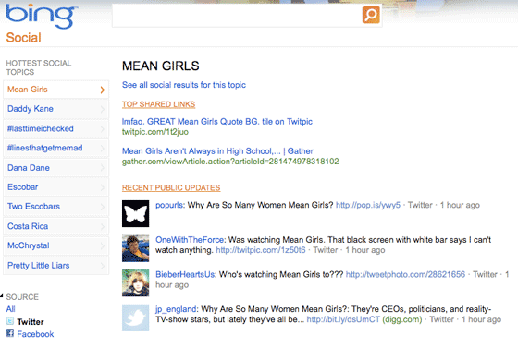Click the Hottest Social Topics heading
This screenshot has height=347, width=518.
click(39, 67)
